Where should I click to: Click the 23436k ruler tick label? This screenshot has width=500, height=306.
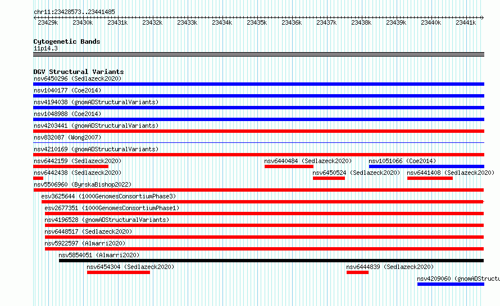292,22
